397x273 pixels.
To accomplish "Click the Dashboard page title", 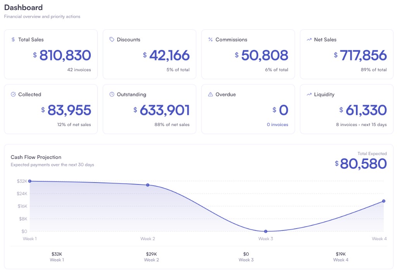I will pos(23,7).
